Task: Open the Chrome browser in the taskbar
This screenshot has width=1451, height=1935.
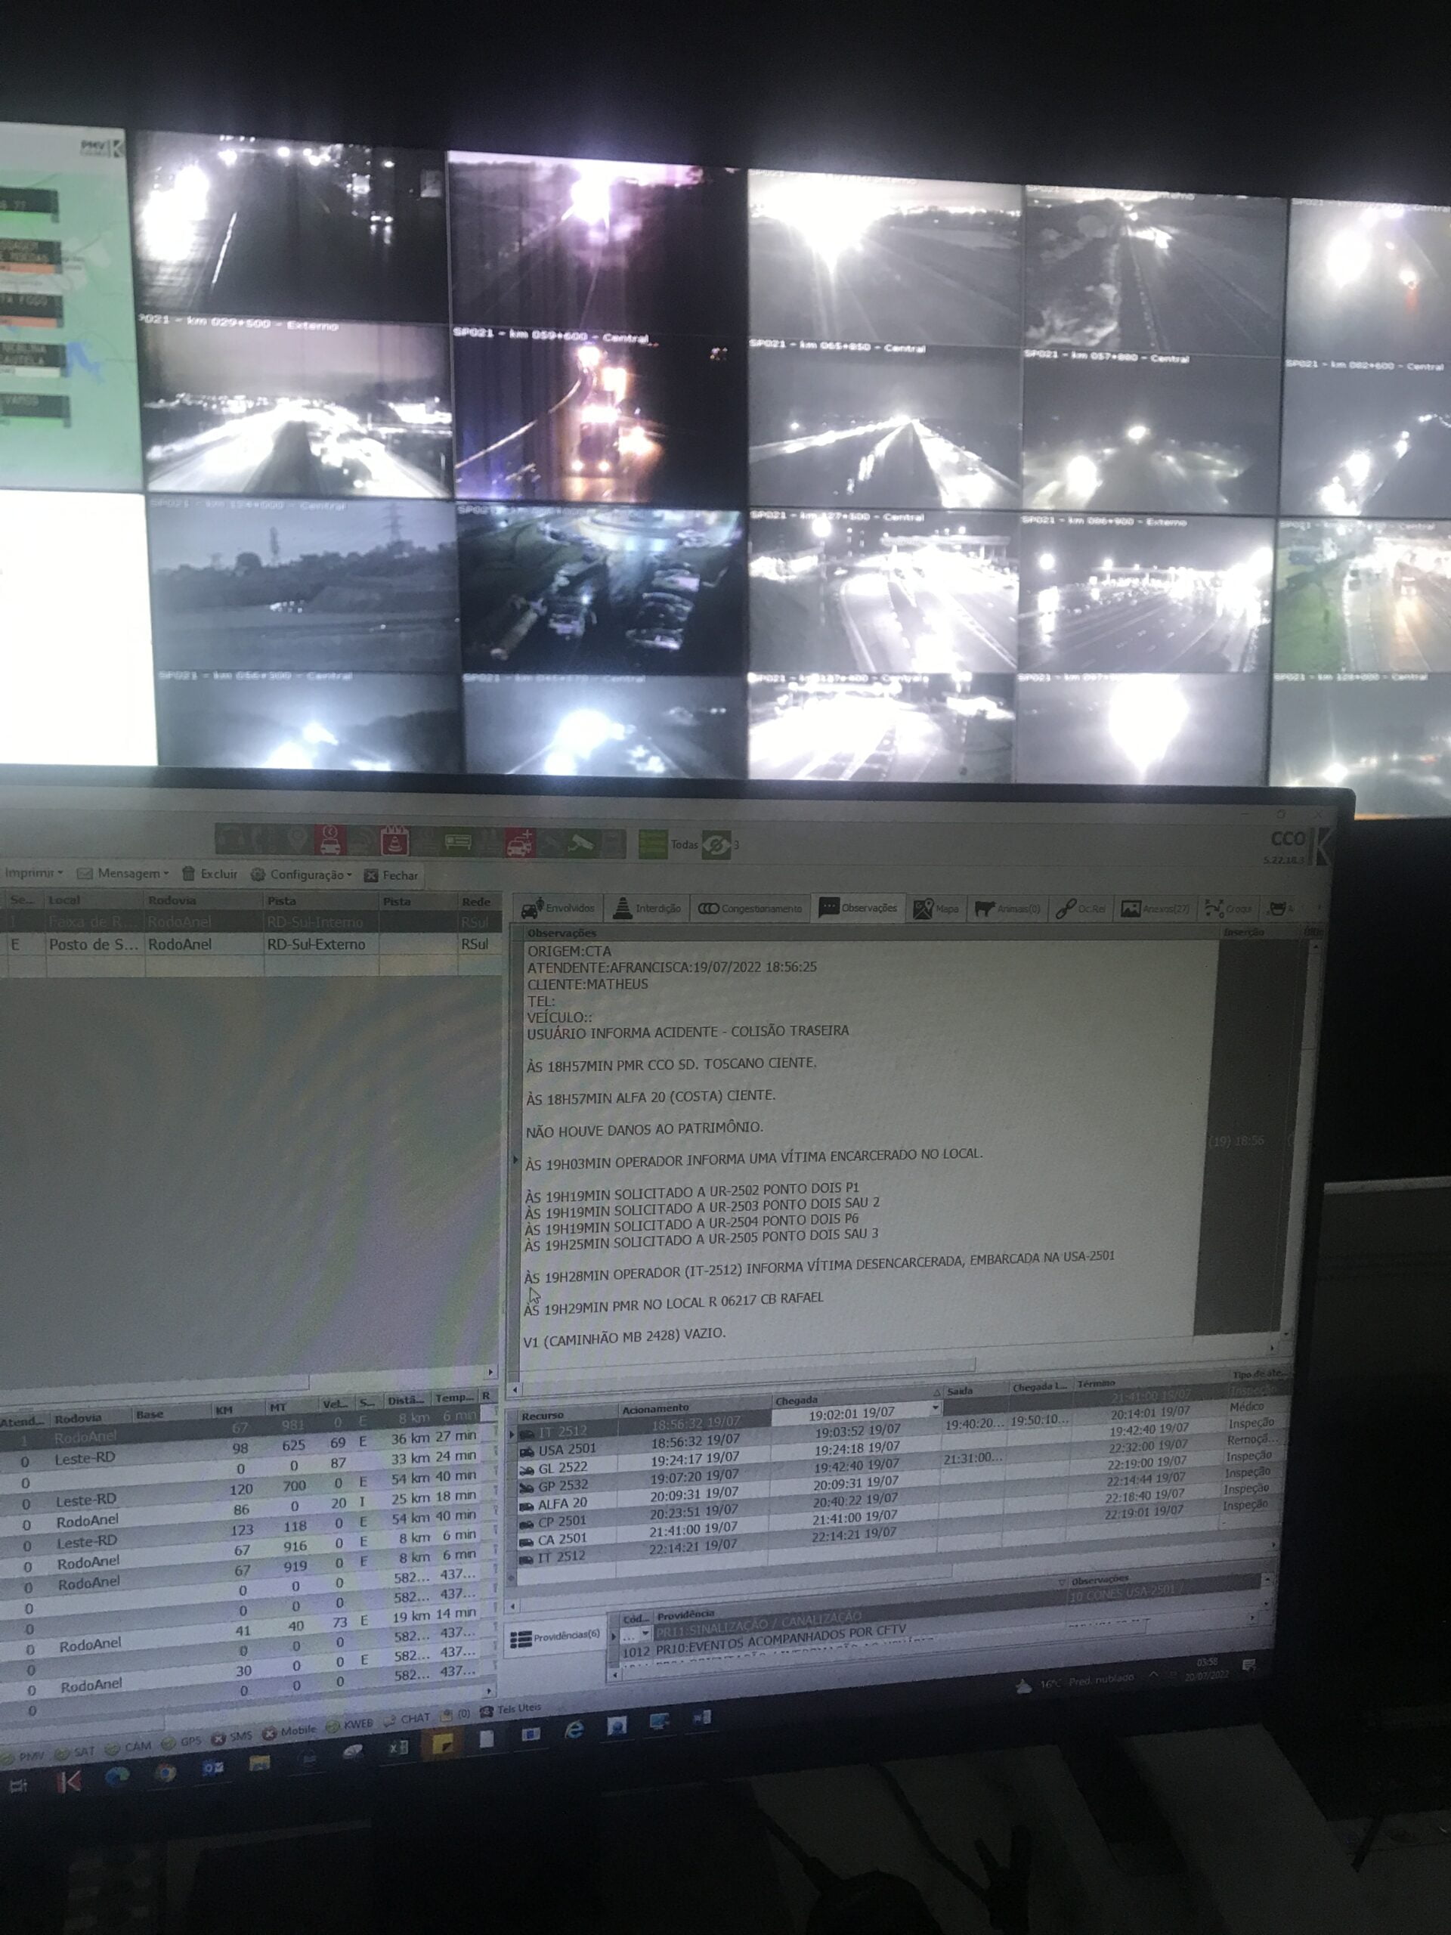Action: [x=165, y=1773]
